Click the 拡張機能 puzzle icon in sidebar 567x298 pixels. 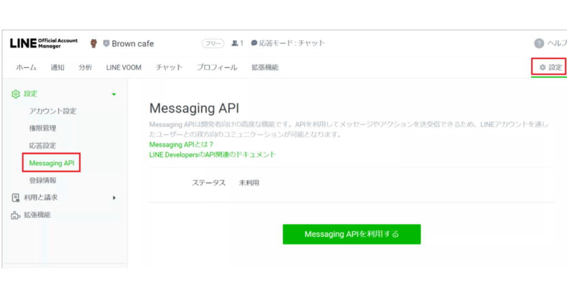pyautogui.click(x=16, y=215)
